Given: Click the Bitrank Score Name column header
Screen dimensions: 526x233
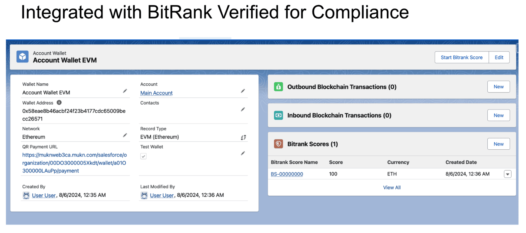Looking at the screenshot, I should tap(294, 162).
